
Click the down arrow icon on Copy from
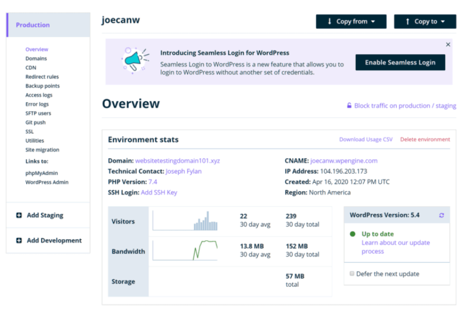(x=330, y=21)
